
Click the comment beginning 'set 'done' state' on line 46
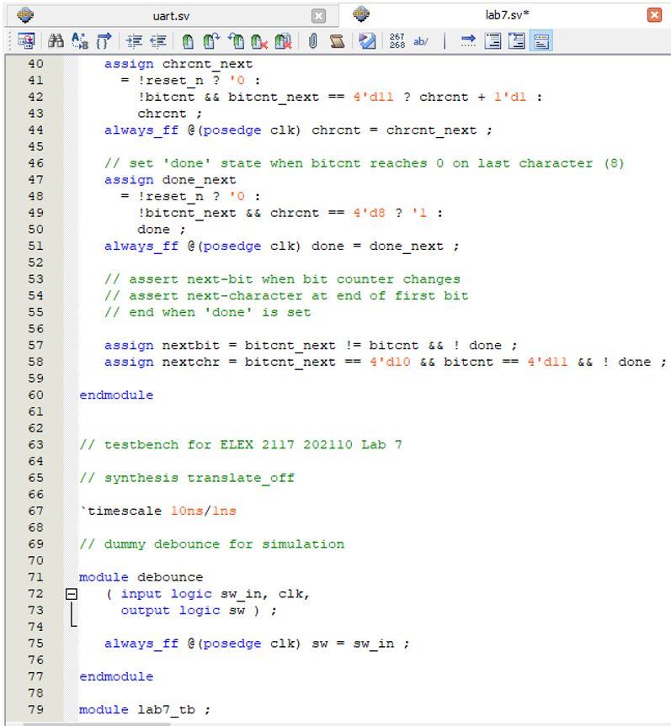click(365, 163)
